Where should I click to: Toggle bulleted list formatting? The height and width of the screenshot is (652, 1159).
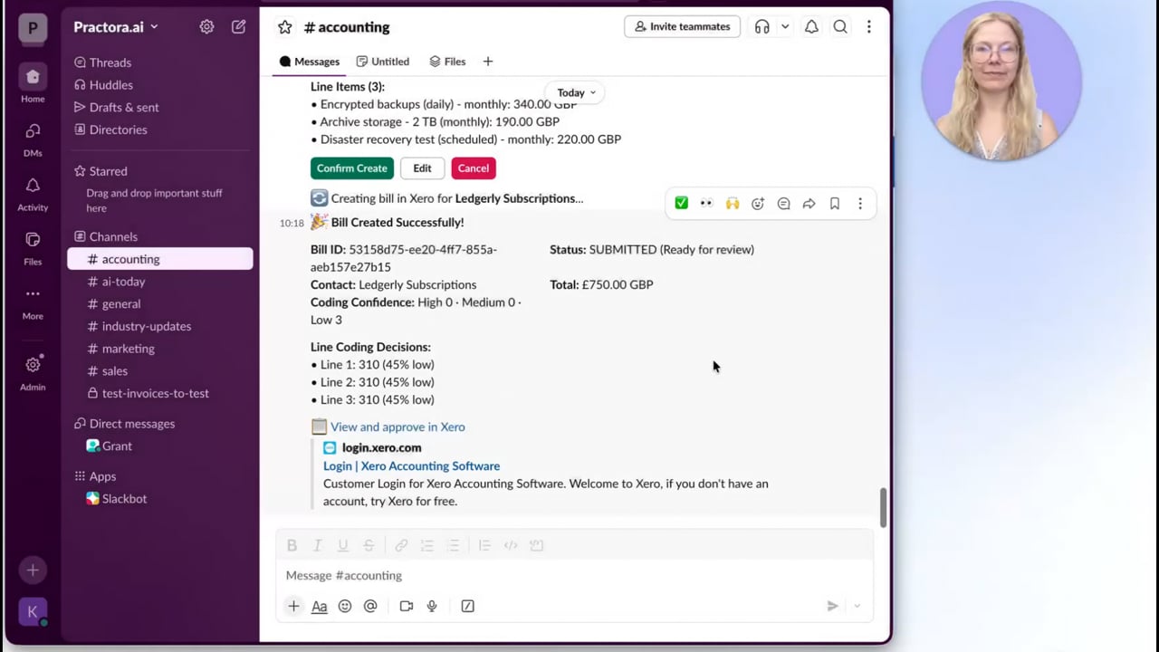pyautogui.click(x=453, y=545)
